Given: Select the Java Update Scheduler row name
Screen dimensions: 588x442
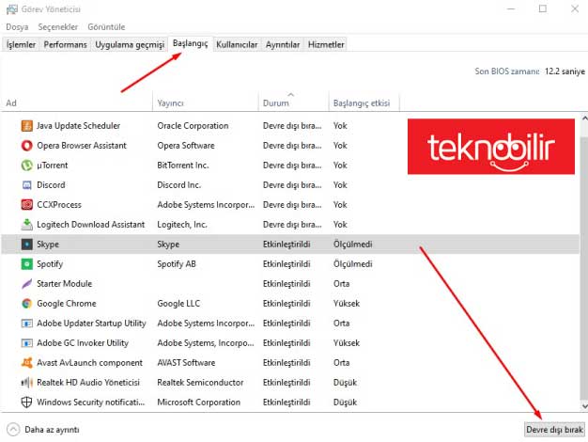Looking at the screenshot, I should (x=78, y=126).
